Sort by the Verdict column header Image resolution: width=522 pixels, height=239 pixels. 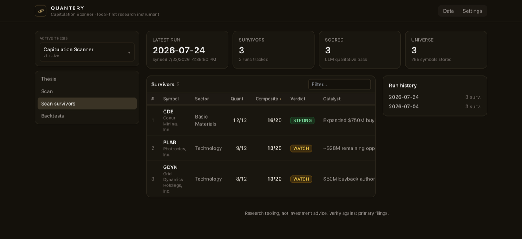tap(298, 99)
